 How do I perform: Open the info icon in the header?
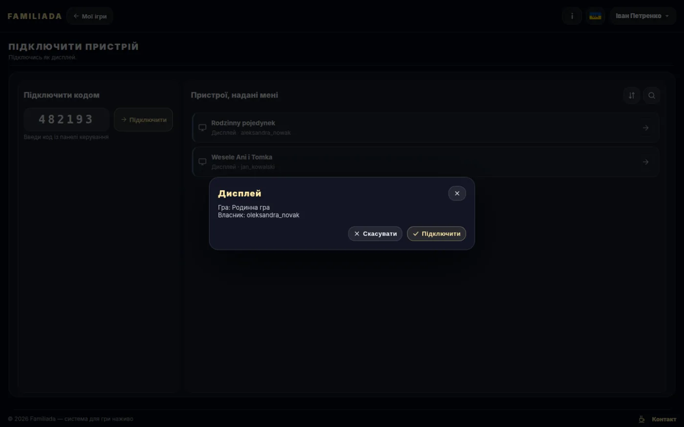coord(572,16)
